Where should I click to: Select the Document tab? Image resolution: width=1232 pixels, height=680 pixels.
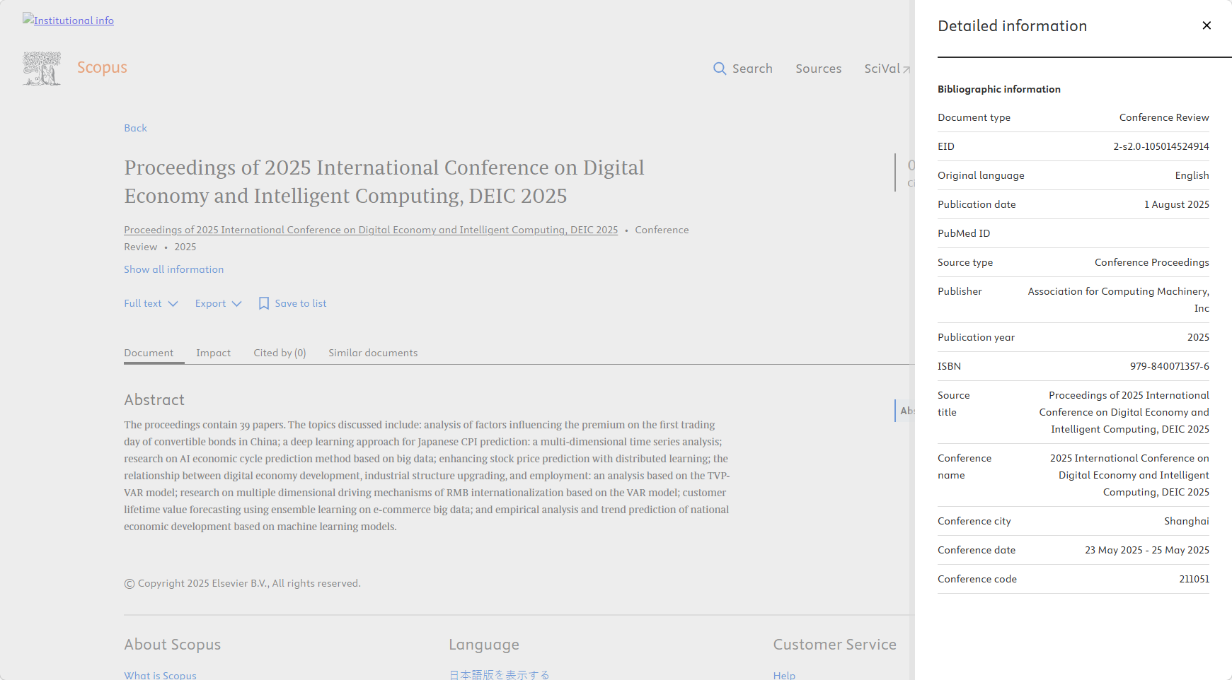(x=149, y=353)
